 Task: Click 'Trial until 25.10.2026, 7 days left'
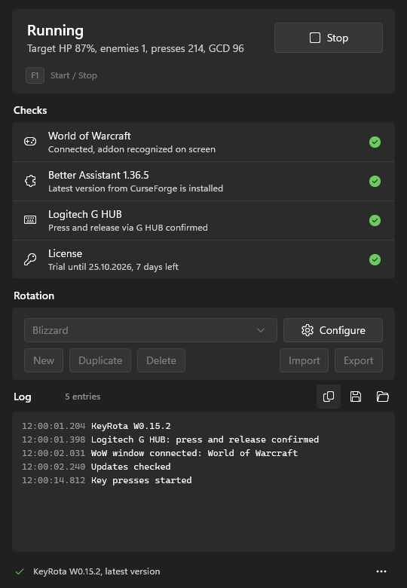click(113, 267)
